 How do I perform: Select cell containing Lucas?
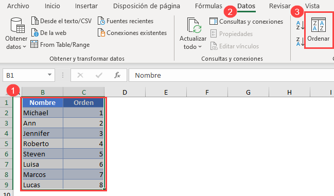(x=43, y=185)
